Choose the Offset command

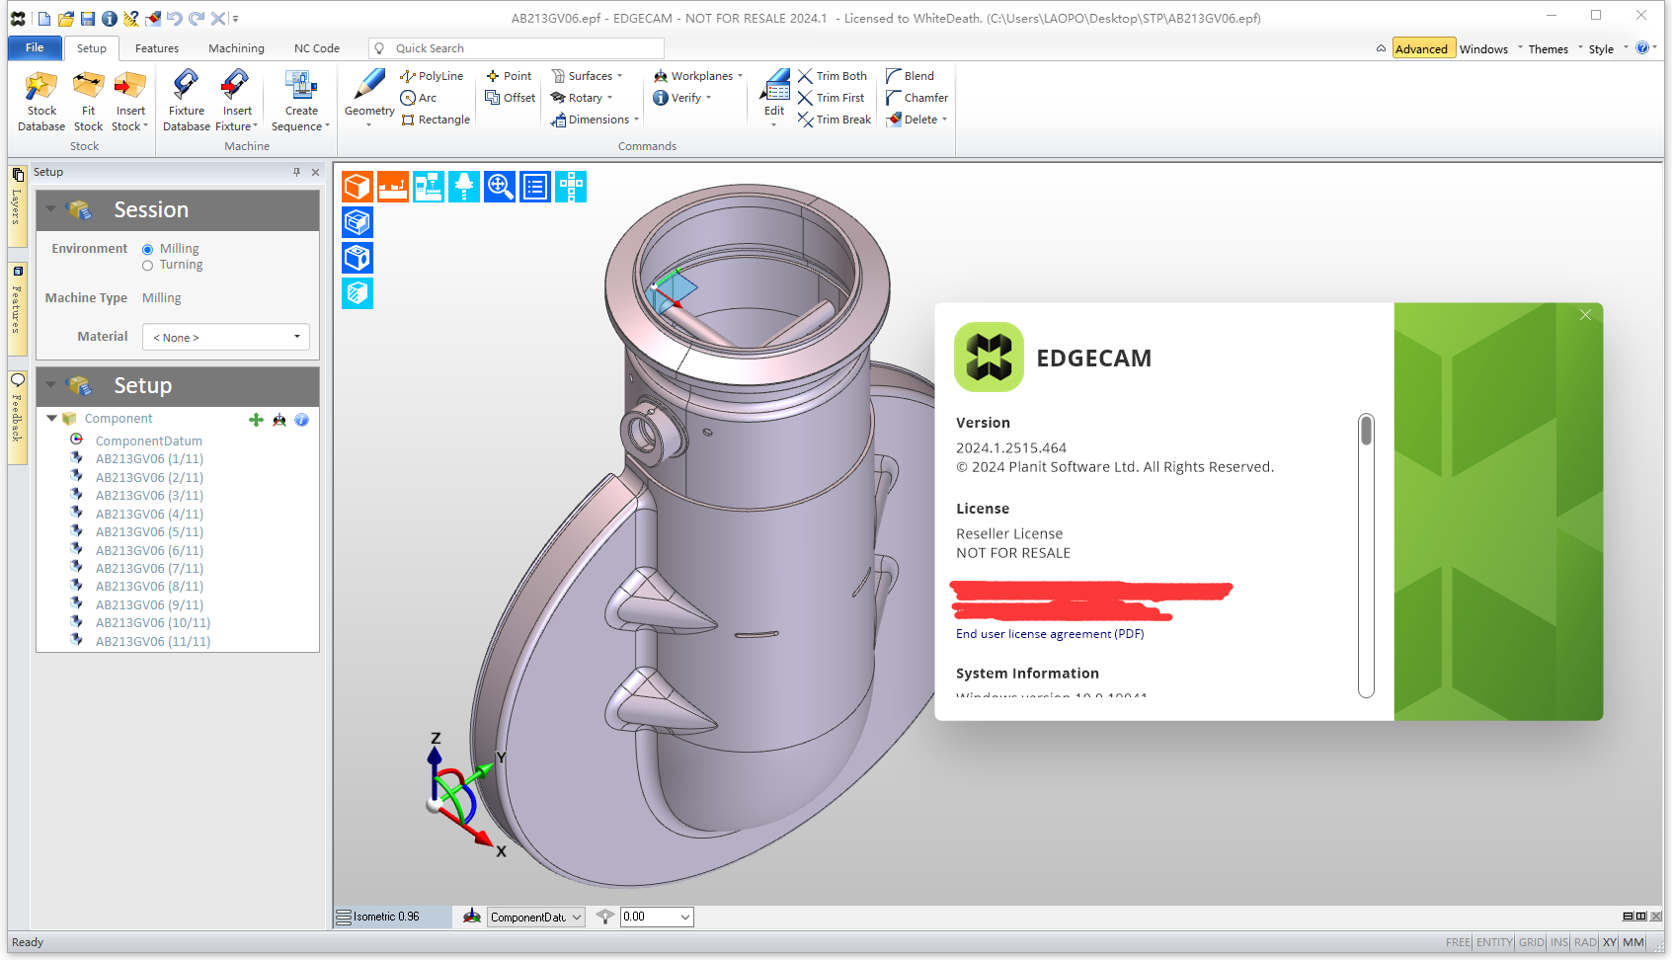(511, 98)
